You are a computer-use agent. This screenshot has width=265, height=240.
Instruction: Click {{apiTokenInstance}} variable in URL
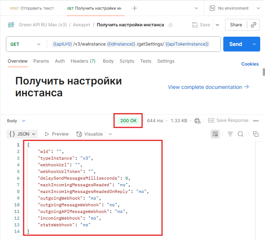pos(187,44)
